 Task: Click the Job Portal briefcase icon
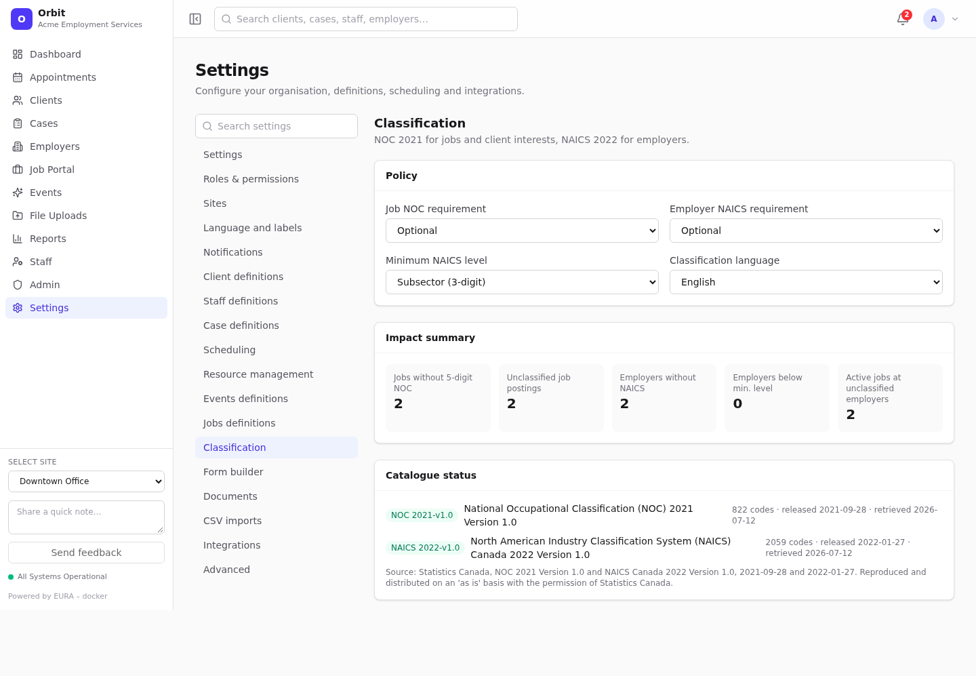18,170
